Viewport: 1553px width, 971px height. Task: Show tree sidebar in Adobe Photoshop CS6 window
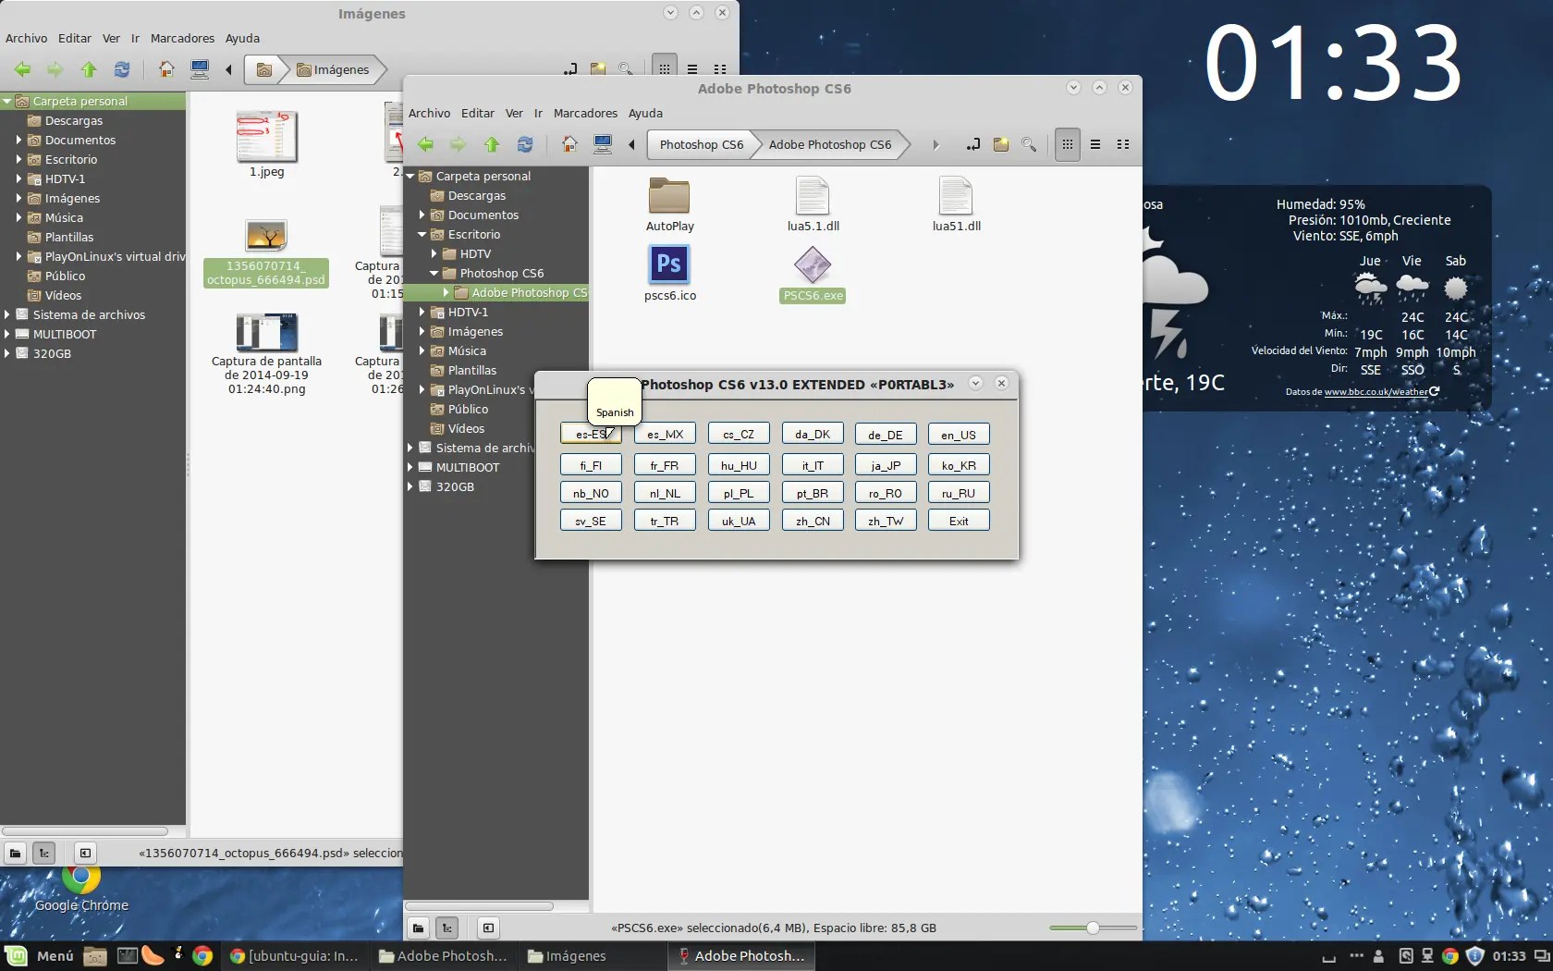pyautogui.click(x=447, y=928)
